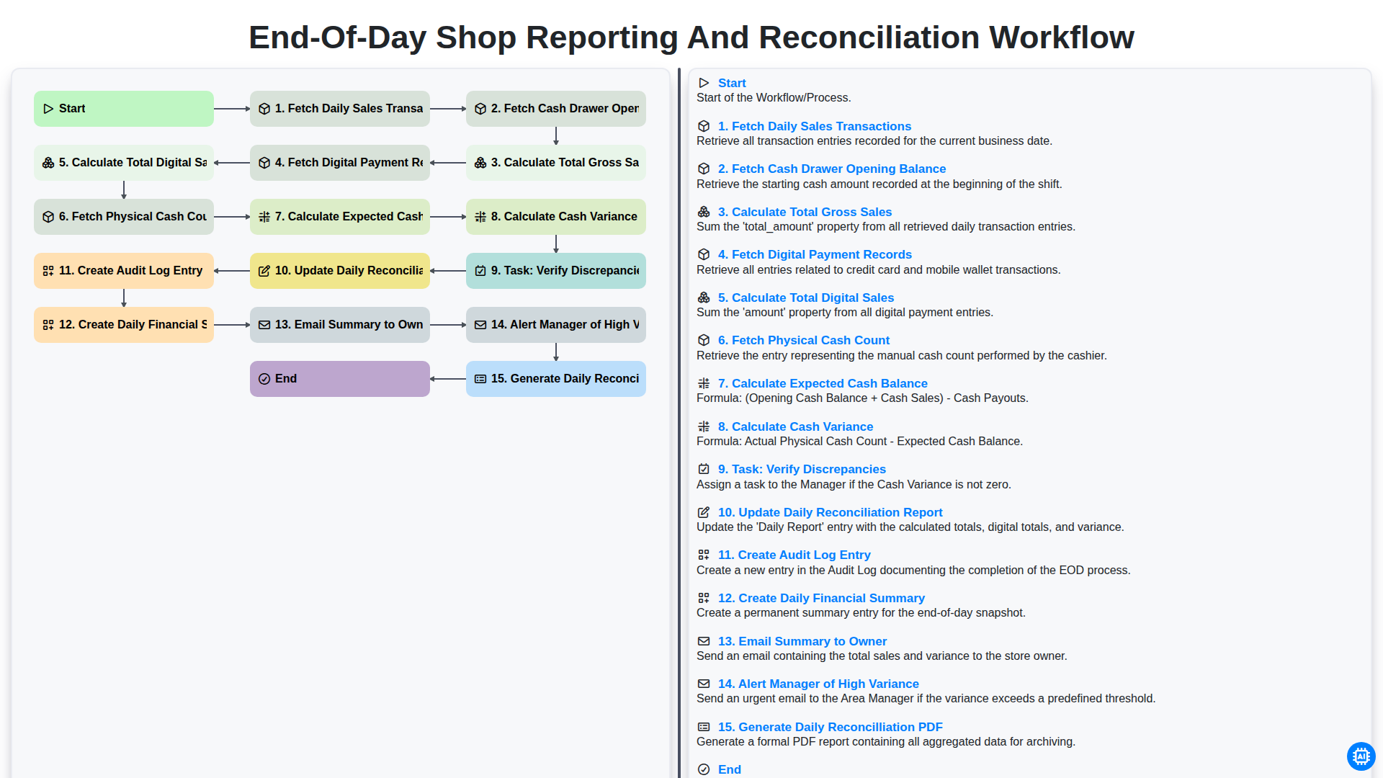Click text 'Start of the Workflow/Process.'
Image resolution: width=1383 pixels, height=778 pixels.
(774, 98)
